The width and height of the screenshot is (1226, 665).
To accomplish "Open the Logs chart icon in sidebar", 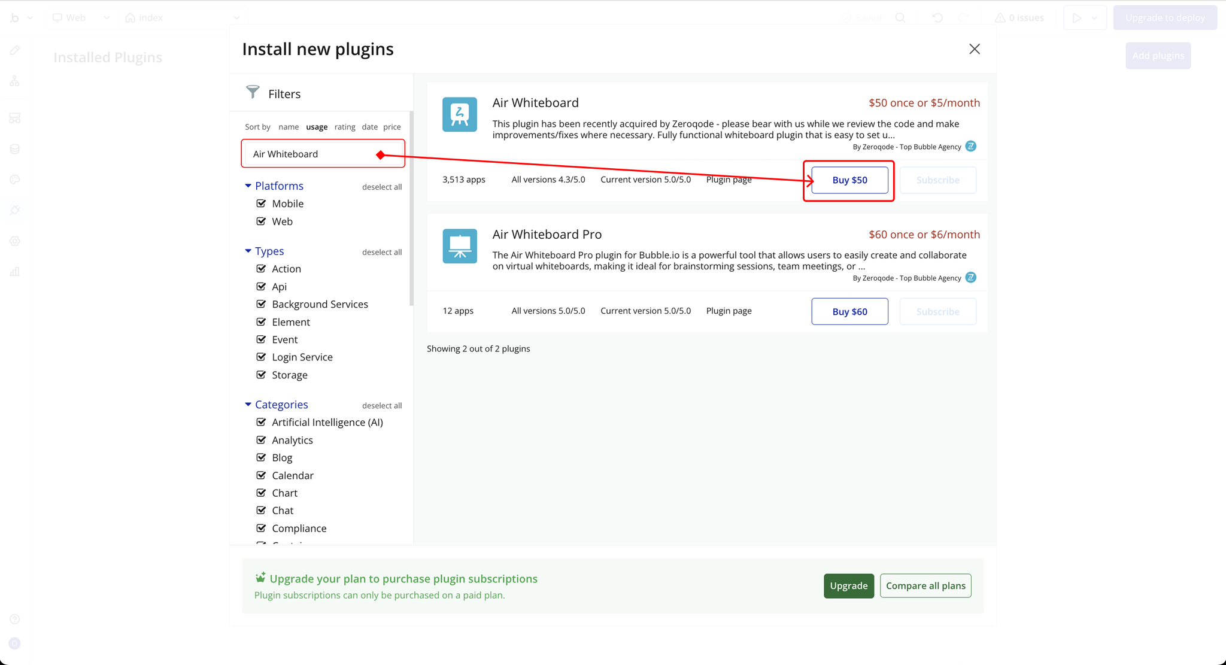I will point(15,272).
